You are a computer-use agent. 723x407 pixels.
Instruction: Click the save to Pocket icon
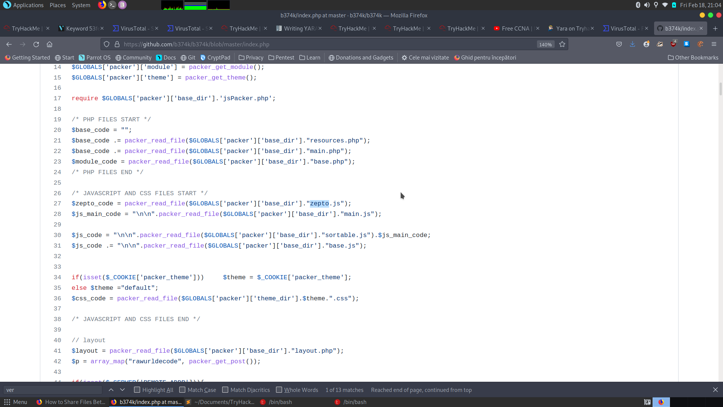[x=619, y=44]
